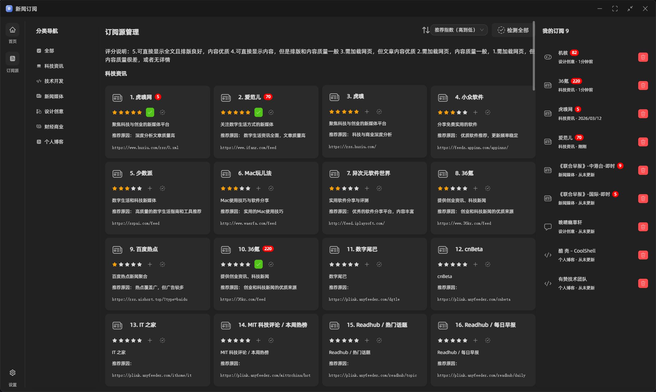Add the 百度热点 feed with plus icon
This screenshot has height=392, width=656.
click(150, 265)
